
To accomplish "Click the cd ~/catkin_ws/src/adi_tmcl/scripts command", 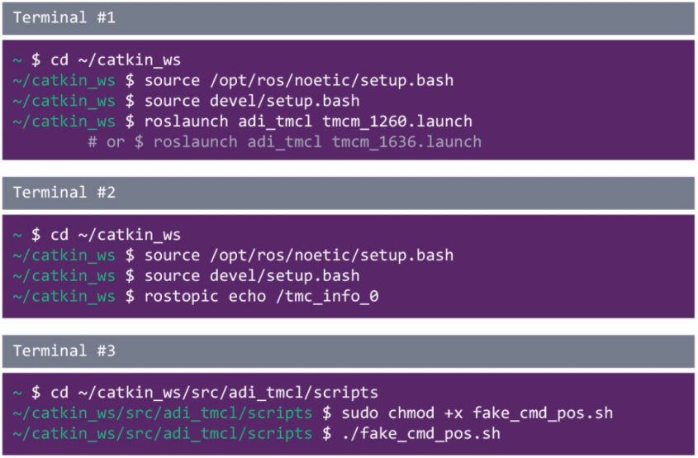I will pos(214,393).
